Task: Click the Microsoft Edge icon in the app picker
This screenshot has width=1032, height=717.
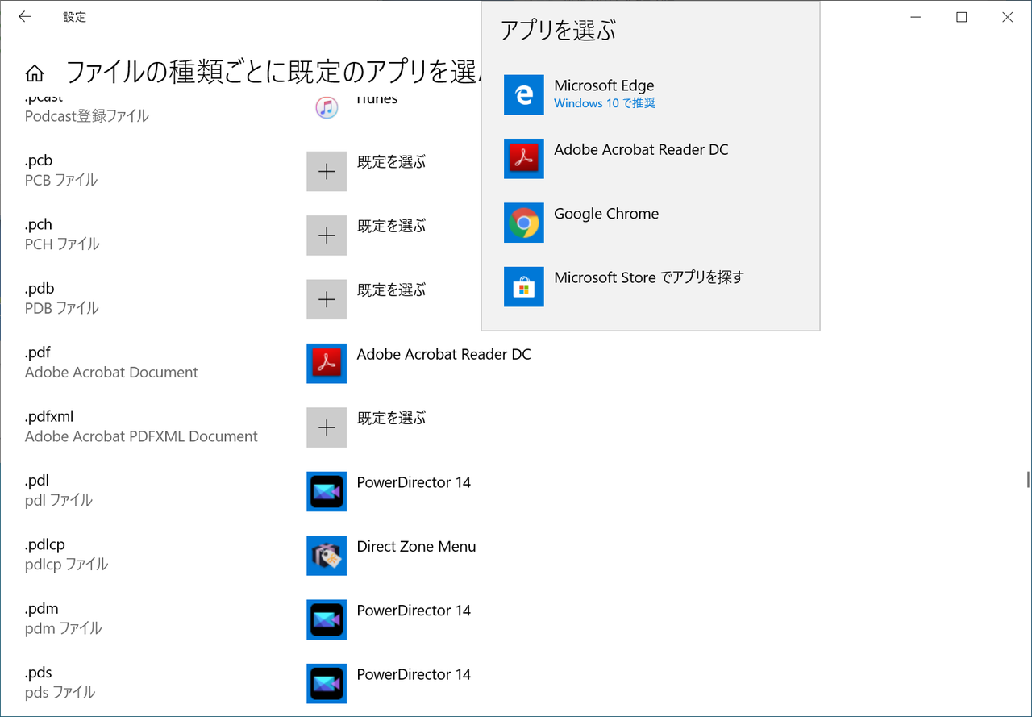Action: 524,94
